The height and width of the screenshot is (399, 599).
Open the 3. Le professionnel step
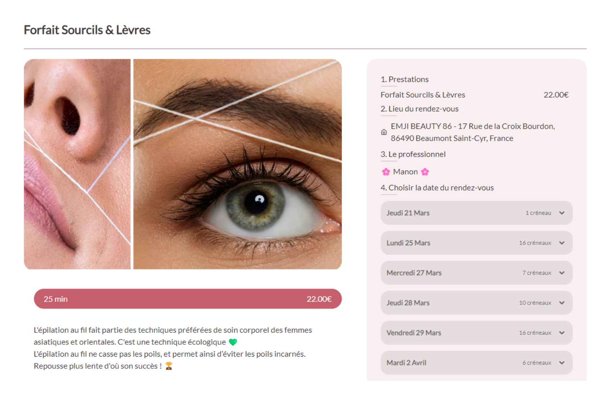point(413,154)
